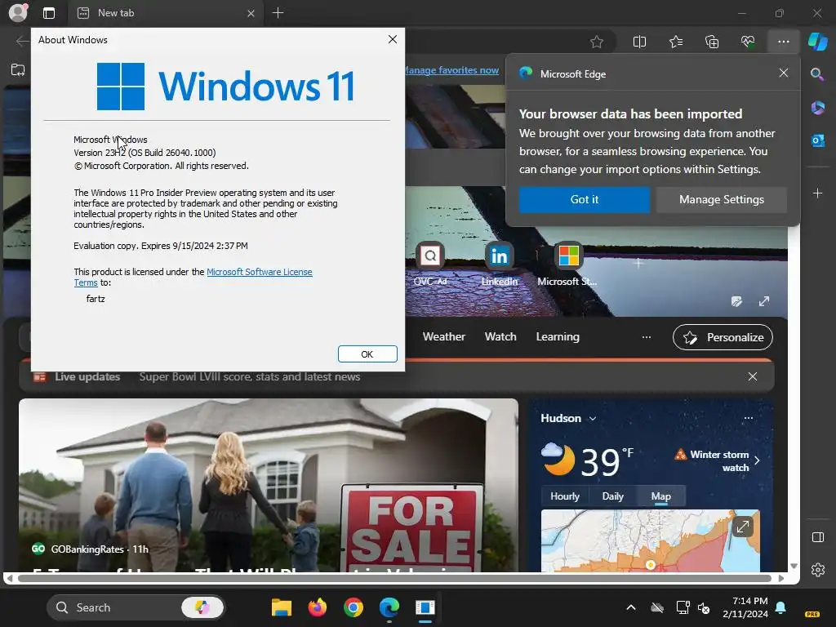Open the Winter storm watch alert
This screenshot has height=627, width=836.
point(718,460)
